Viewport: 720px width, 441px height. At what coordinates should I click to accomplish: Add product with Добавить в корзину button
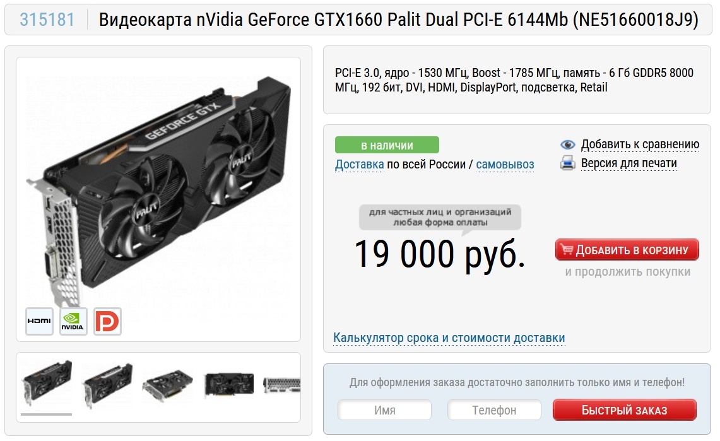627,250
